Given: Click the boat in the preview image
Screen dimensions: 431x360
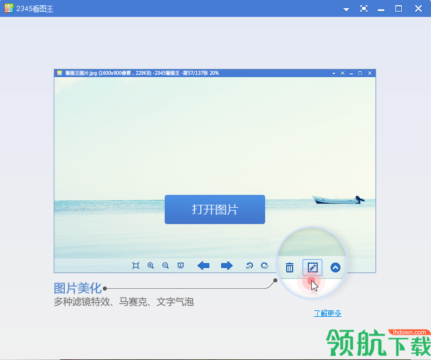Looking at the screenshot, I should coord(338,200).
